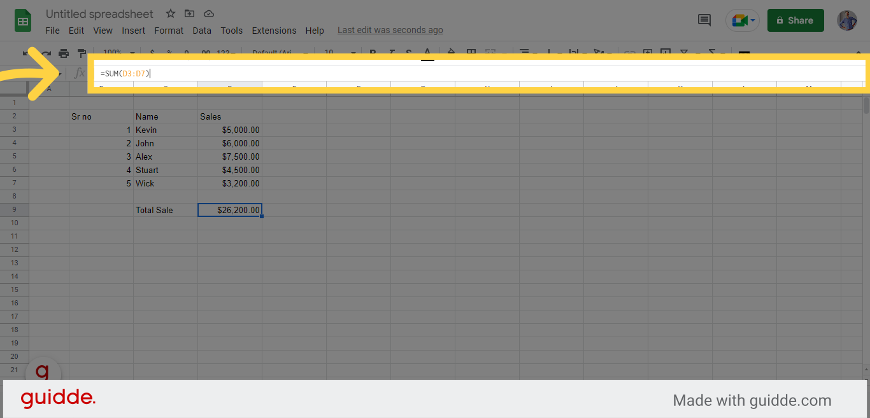View cloud save status icon
This screenshot has height=418, width=870.
(x=209, y=13)
